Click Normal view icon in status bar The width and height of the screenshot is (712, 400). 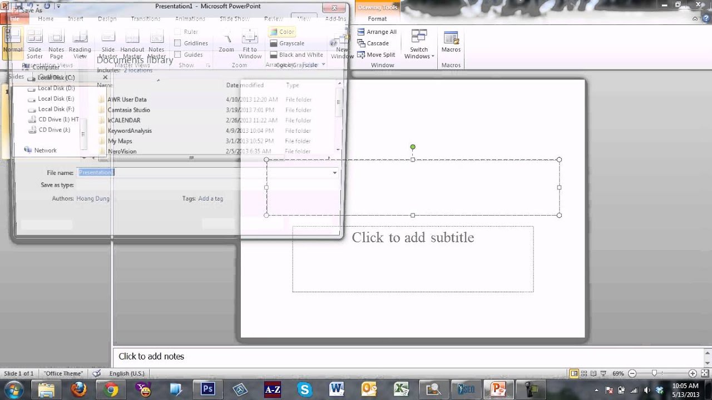[x=574, y=373]
